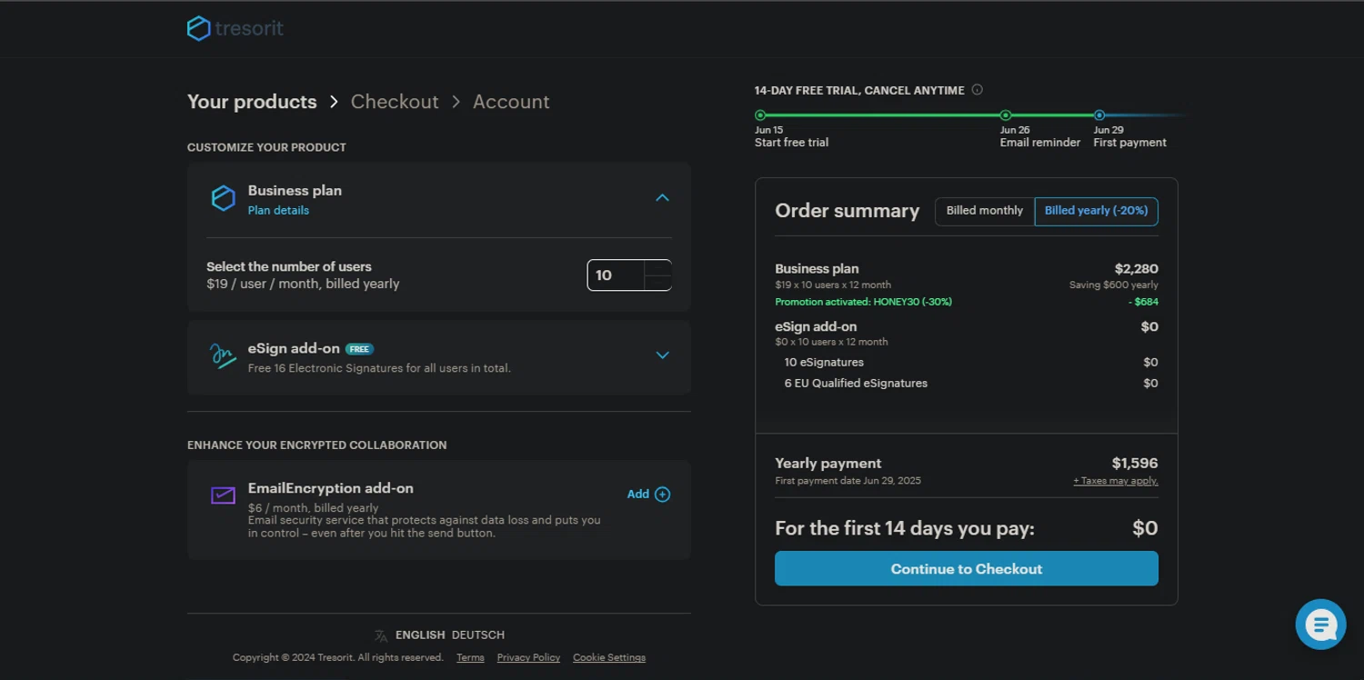Open the Terms link in the footer

click(470, 658)
